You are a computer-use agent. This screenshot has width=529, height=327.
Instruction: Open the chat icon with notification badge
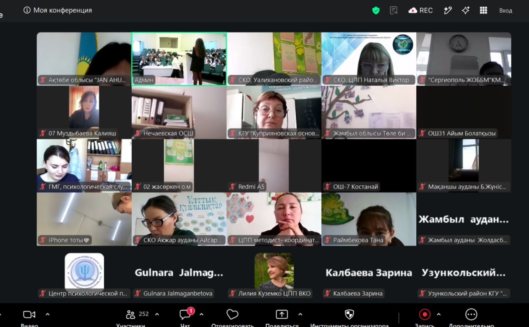click(x=185, y=314)
